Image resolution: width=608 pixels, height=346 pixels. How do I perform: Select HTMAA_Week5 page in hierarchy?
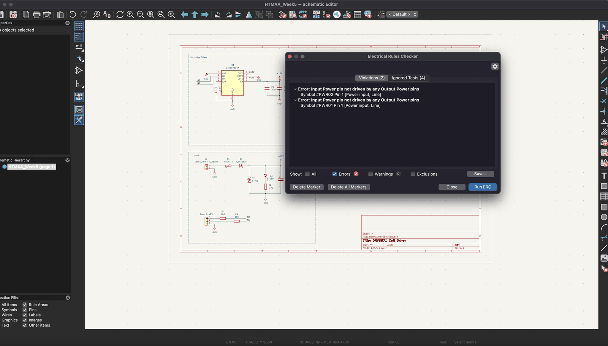point(32,167)
